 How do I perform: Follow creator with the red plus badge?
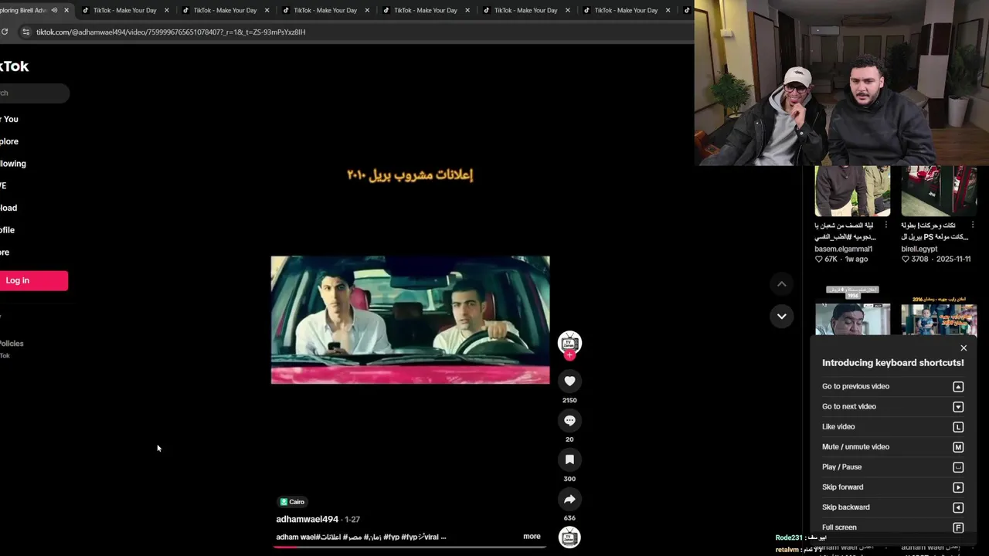click(x=569, y=355)
